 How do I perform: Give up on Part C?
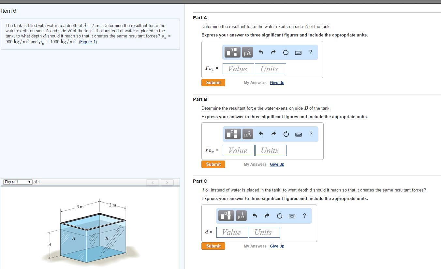coord(277,246)
